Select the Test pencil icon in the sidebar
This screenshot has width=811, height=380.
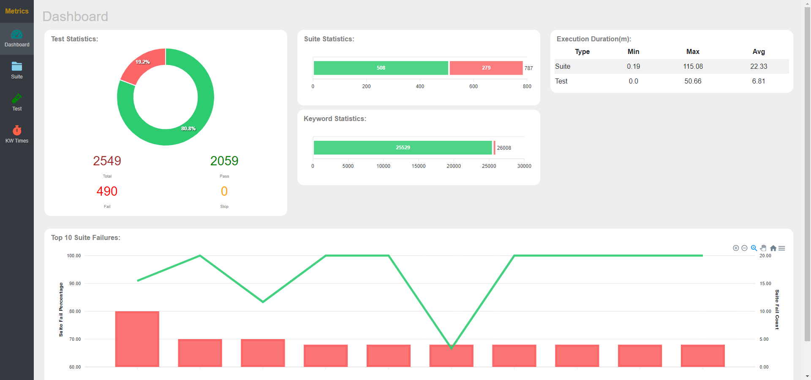point(17,99)
